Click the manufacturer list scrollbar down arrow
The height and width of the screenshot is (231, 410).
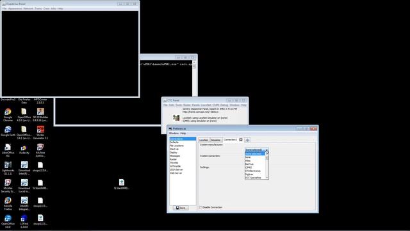tap(267, 178)
